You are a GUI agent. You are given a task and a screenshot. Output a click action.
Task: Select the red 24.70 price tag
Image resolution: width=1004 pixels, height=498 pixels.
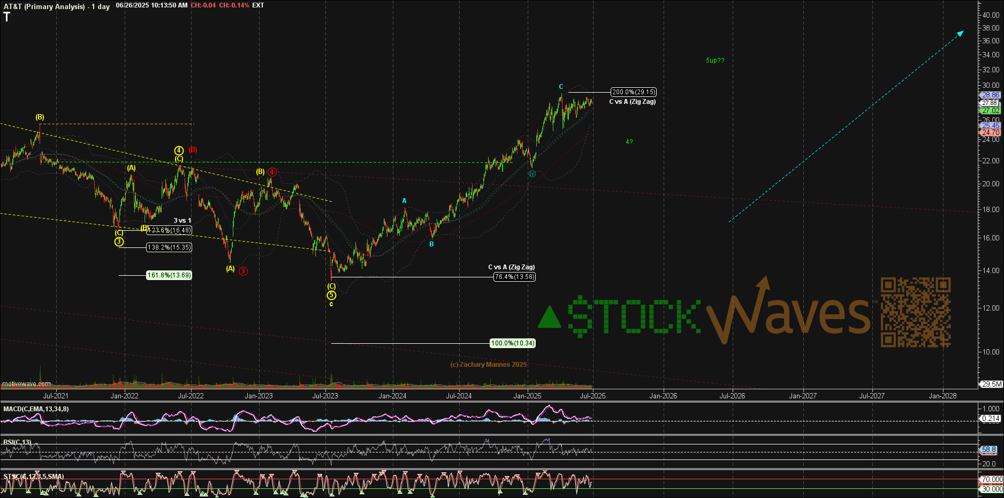[x=990, y=132]
